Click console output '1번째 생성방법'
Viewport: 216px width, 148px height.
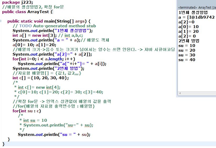click(193, 13)
